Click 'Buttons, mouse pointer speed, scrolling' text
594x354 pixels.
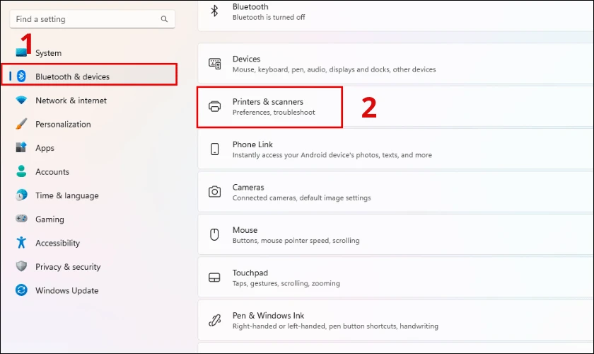pyautogui.click(x=296, y=241)
